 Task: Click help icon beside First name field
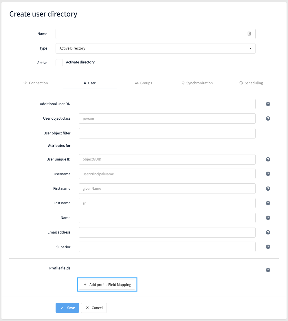coord(268,189)
